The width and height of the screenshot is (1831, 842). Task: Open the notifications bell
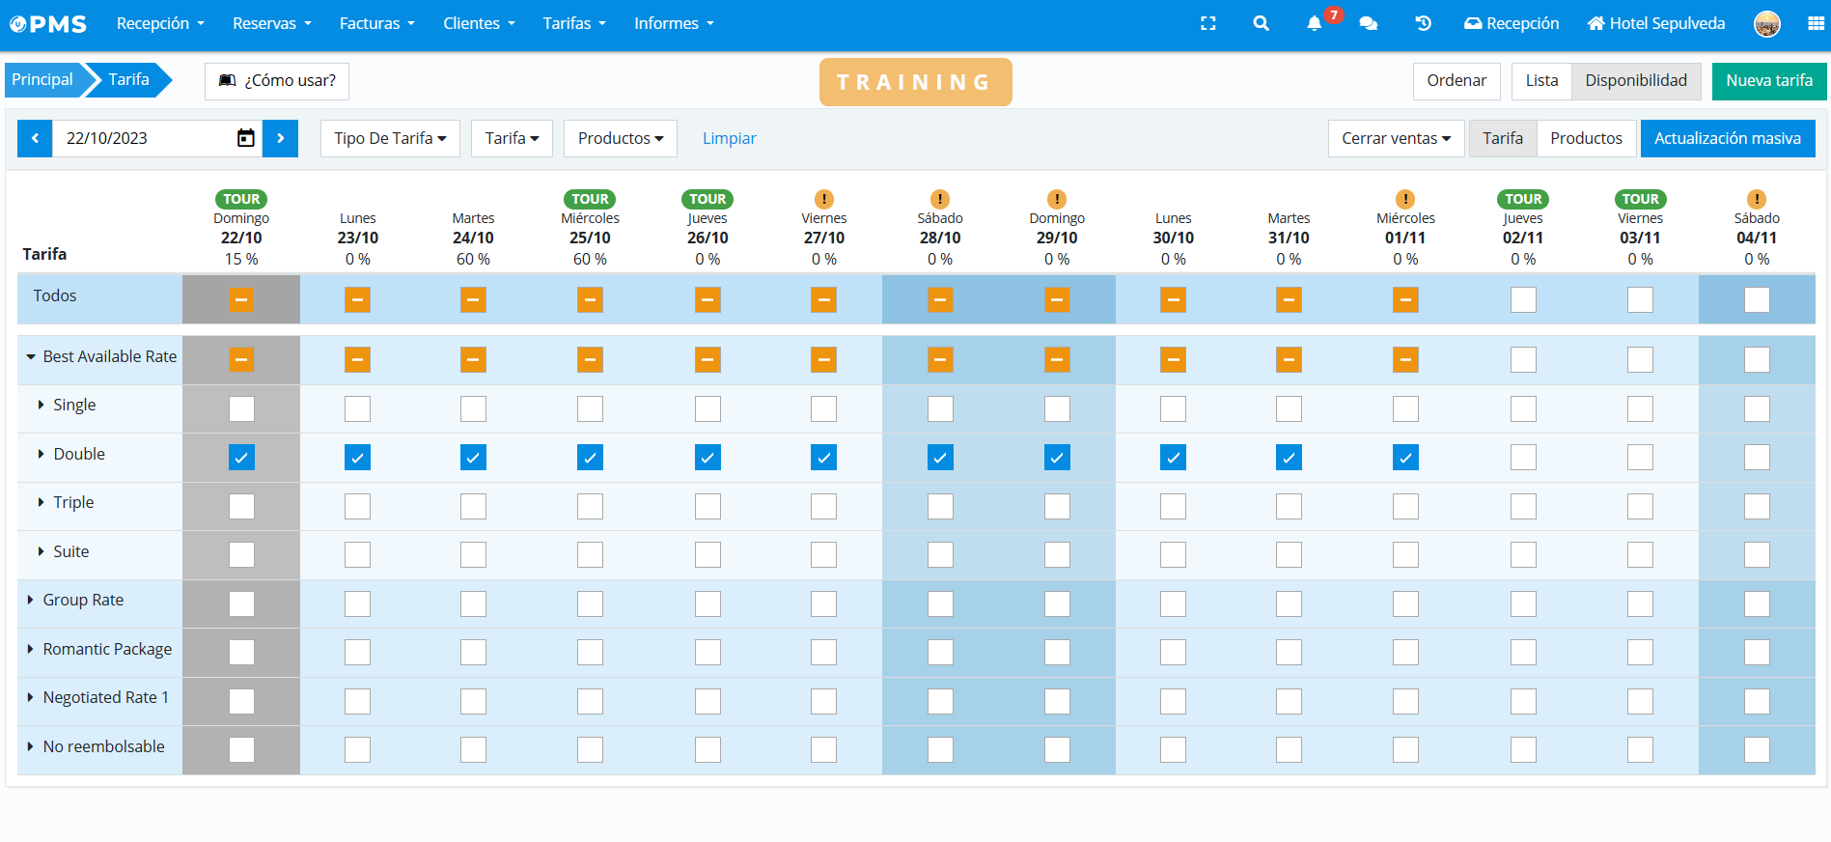(x=1314, y=23)
